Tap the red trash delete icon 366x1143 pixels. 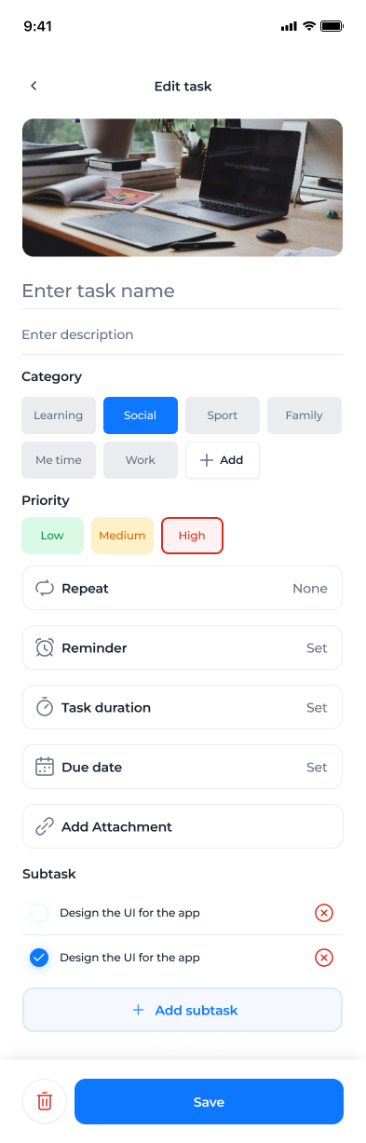[x=45, y=1102]
